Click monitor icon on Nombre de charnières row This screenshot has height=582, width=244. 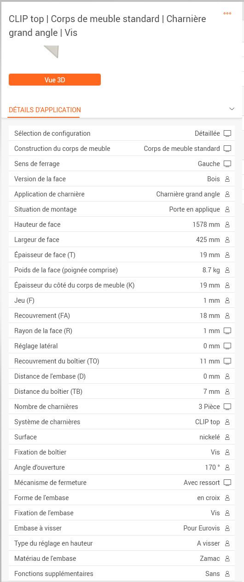point(227,407)
